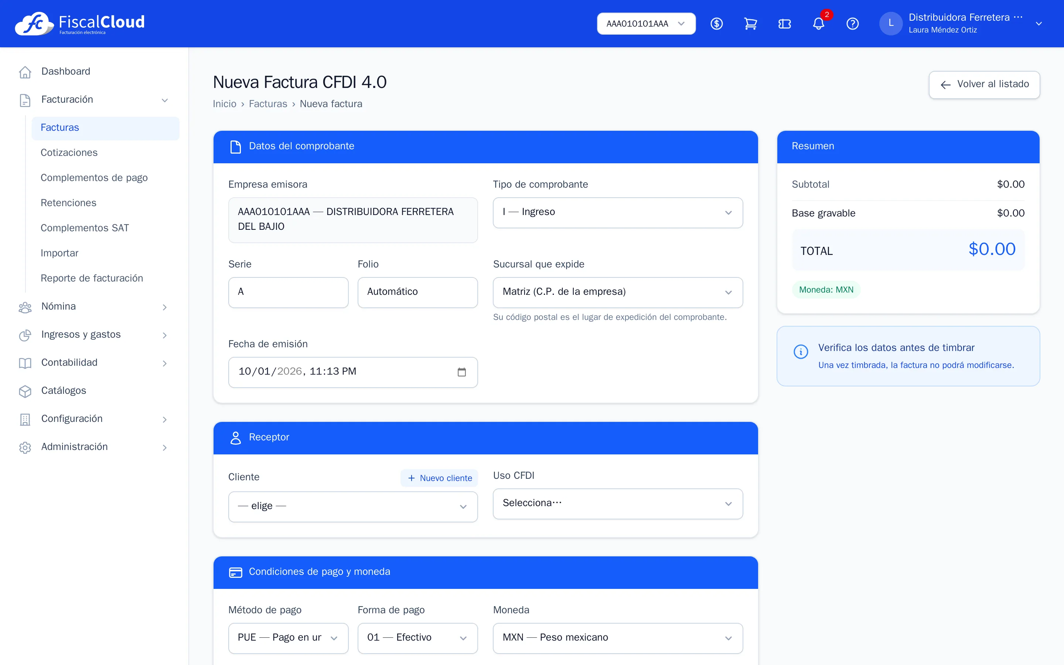The width and height of the screenshot is (1064, 665).
Task: Click the Nómina people icon
Action: pyautogui.click(x=25, y=307)
